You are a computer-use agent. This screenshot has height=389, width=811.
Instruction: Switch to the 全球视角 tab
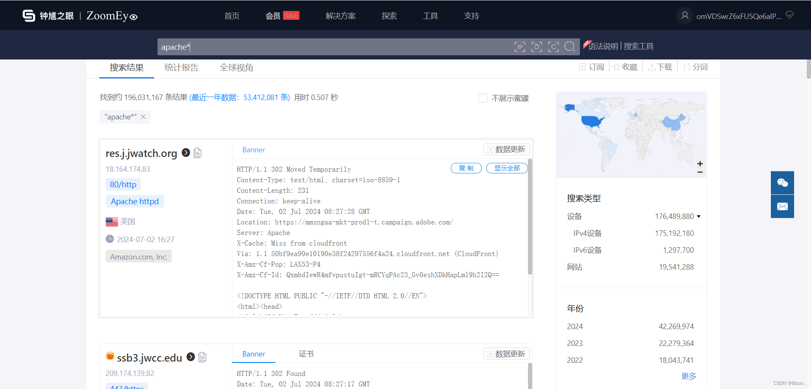(236, 68)
